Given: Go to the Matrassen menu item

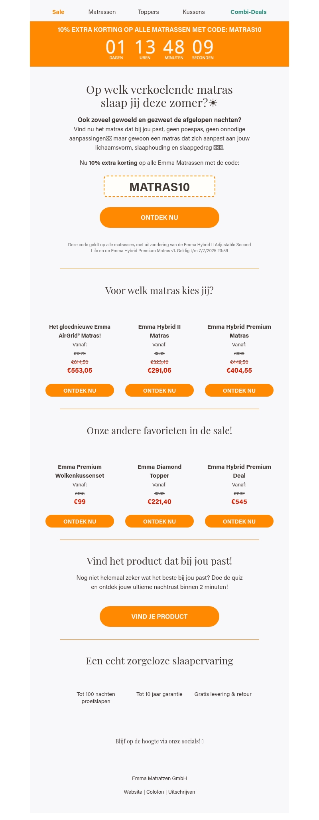Looking at the screenshot, I should point(102,12).
